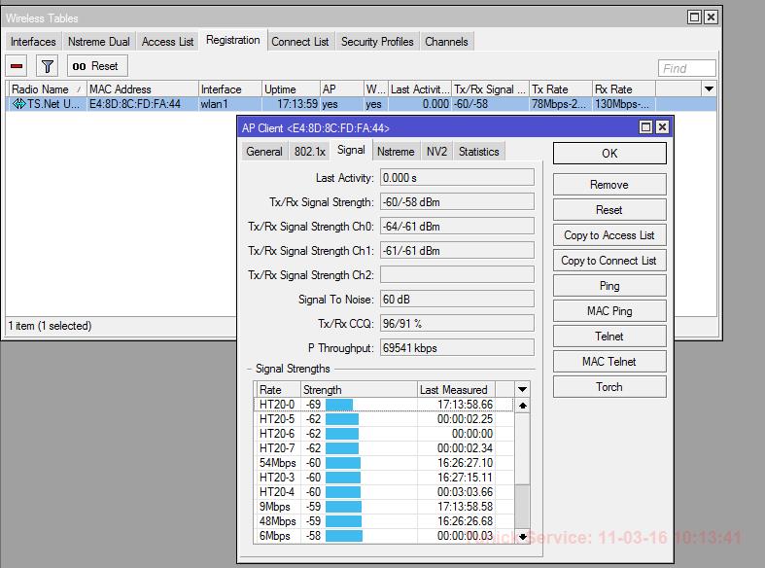Open the Nstreme tab in AP Client
The width and height of the screenshot is (765, 568).
click(x=396, y=152)
